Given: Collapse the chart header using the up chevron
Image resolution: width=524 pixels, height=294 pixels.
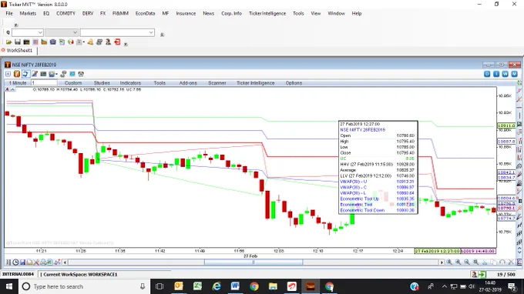Looking at the screenshot, I should [x=12, y=89].
